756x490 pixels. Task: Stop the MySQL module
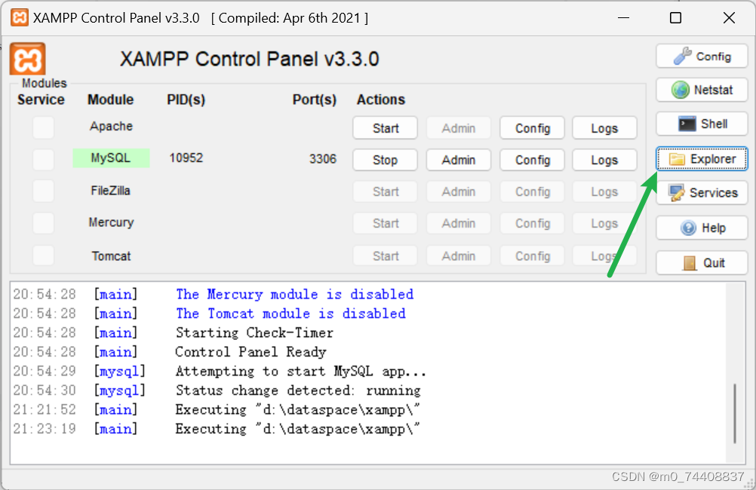click(x=386, y=160)
